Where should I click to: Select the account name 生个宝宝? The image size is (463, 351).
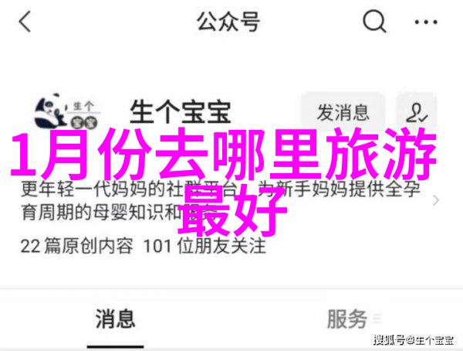tap(181, 112)
